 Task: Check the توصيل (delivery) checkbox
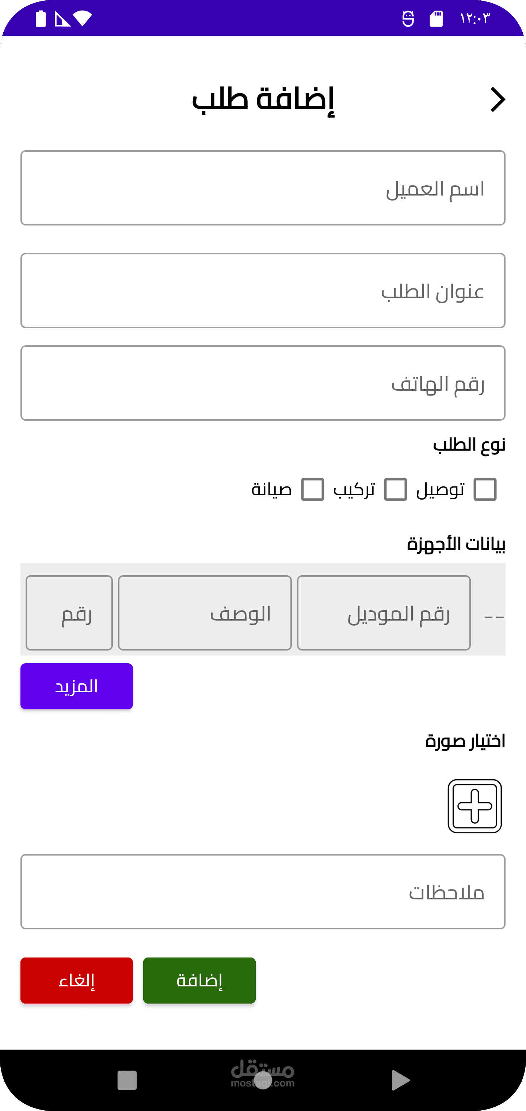click(x=485, y=489)
